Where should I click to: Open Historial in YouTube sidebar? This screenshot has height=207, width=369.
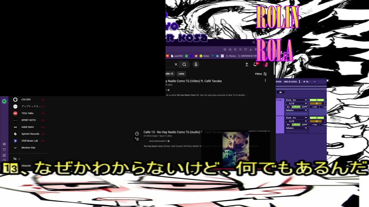[x=26, y=166]
